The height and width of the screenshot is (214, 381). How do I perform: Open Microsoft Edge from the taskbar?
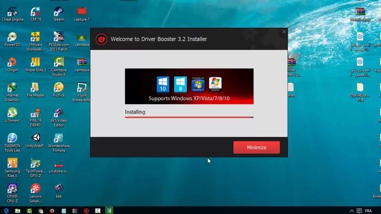6,210
